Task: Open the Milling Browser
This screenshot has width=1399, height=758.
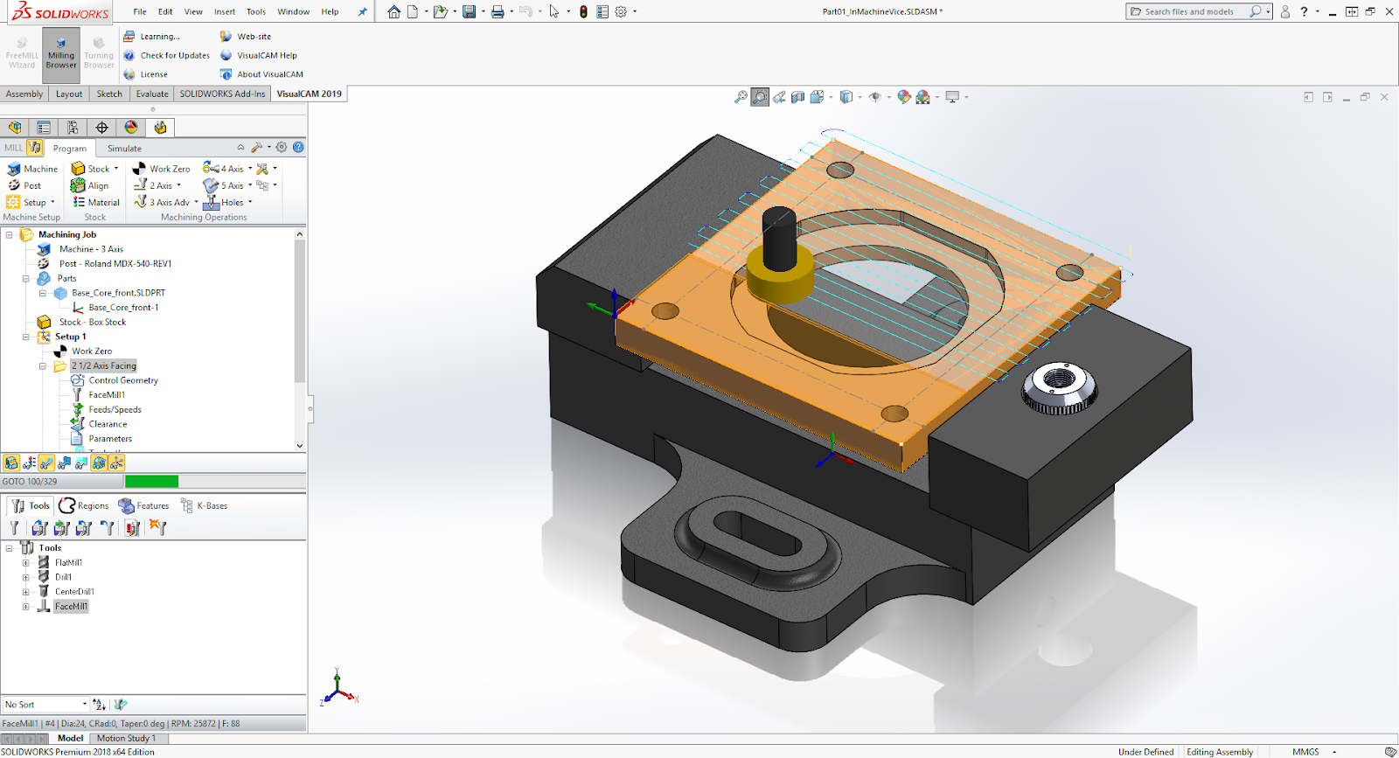Action: click(61, 54)
